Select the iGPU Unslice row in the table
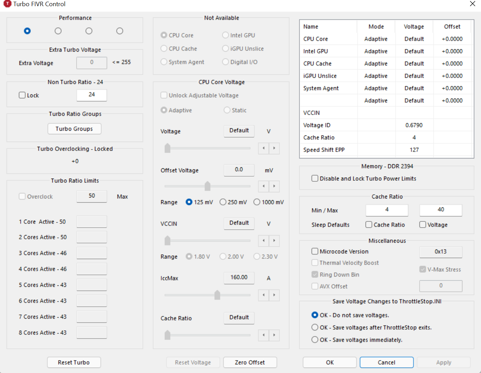Viewport: 481px width, 373px height. tap(385, 76)
